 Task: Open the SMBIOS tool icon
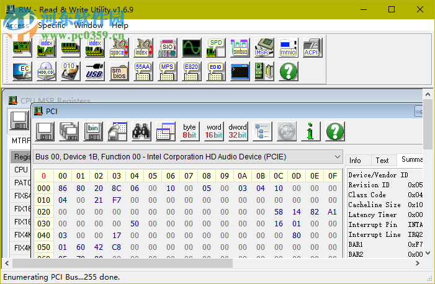119,71
